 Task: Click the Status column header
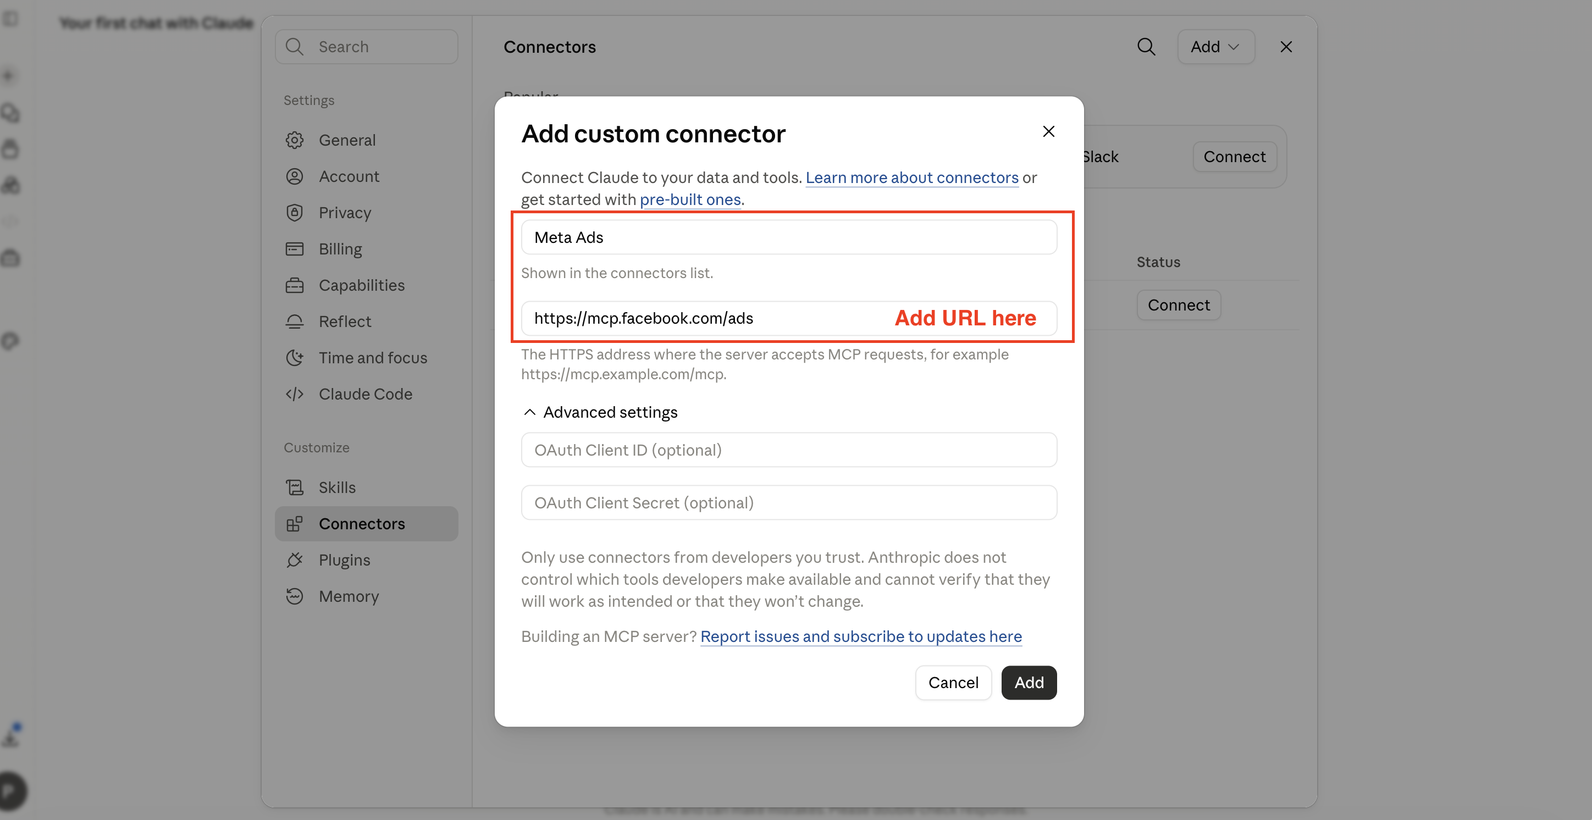click(1159, 262)
